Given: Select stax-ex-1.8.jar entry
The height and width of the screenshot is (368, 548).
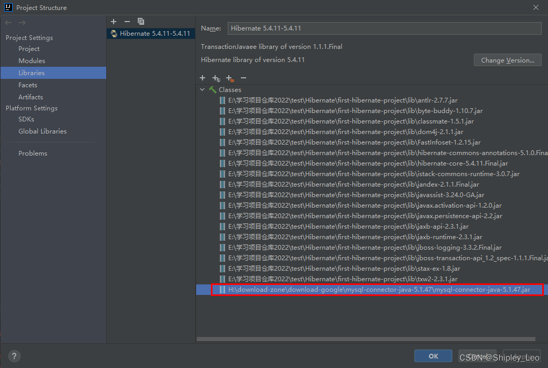Looking at the screenshot, I should (344, 269).
